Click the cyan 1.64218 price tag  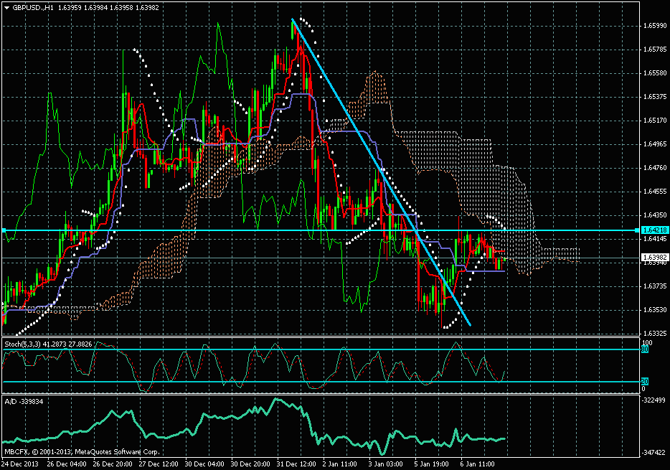pyautogui.click(x=655, y=229)
